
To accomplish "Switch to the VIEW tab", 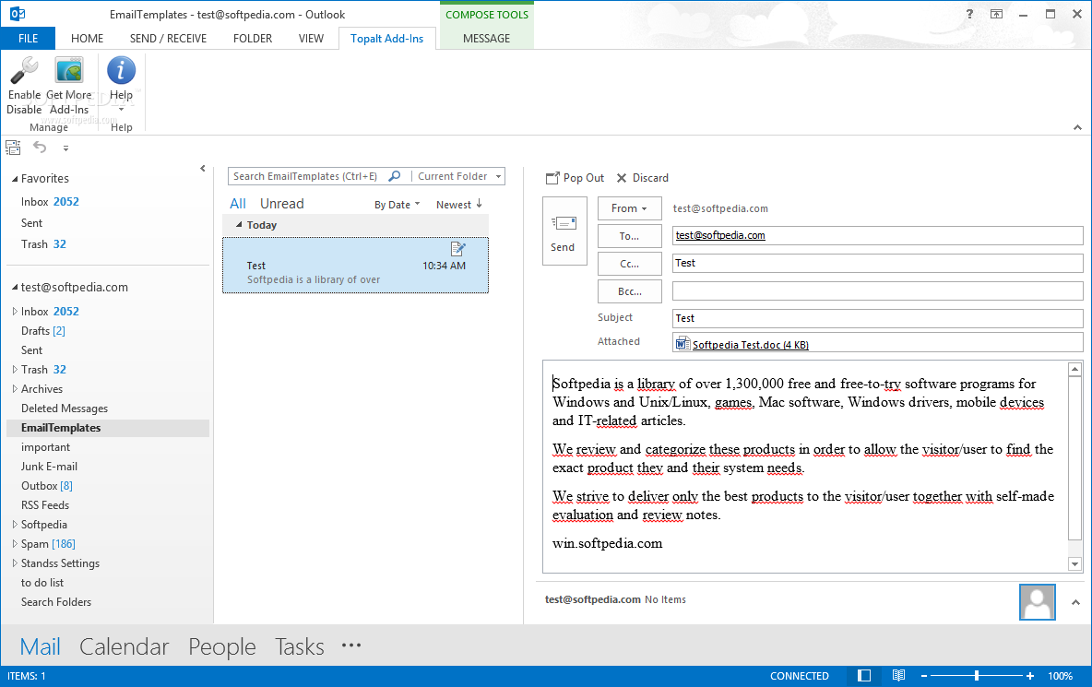I will [x=312, y=39].
